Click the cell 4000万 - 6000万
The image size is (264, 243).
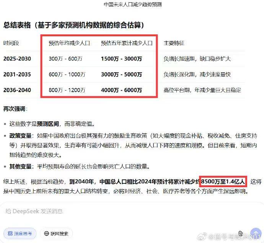click(x=121, y=90)
